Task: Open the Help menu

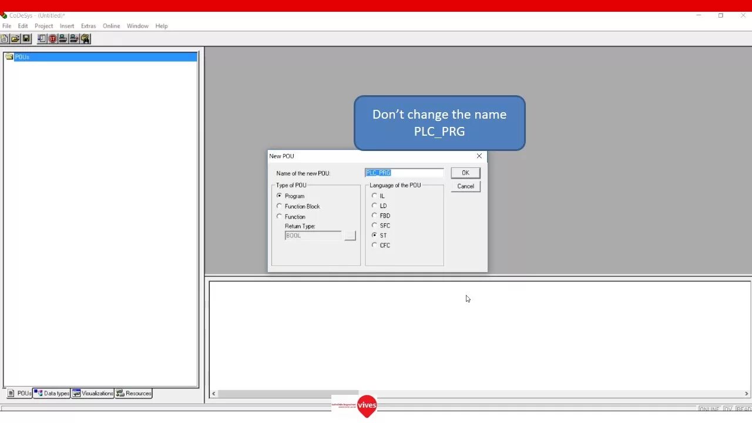Action: coord(162,26)
